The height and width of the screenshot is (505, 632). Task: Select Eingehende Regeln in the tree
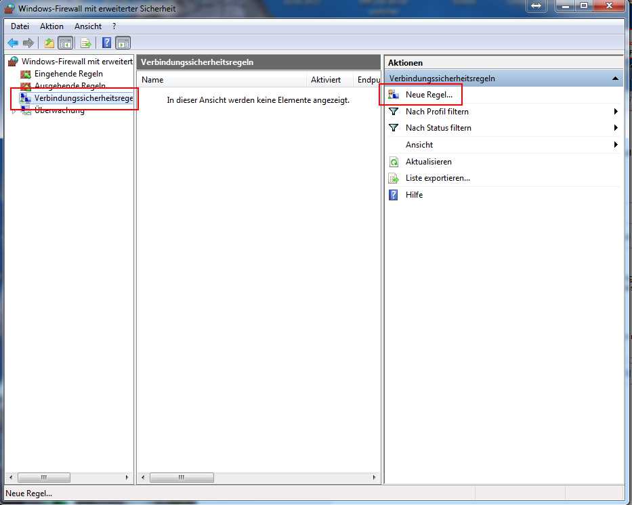tap(68, 74)
